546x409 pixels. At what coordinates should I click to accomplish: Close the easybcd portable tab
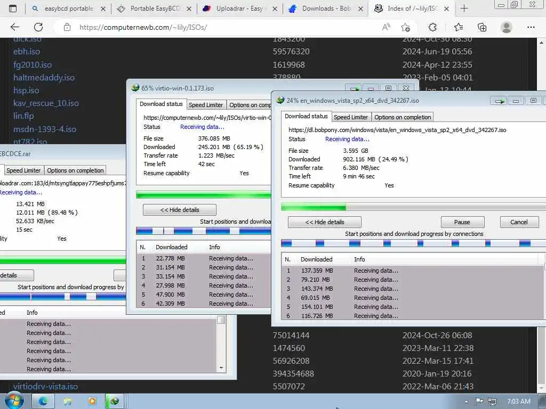coord(103,9)
